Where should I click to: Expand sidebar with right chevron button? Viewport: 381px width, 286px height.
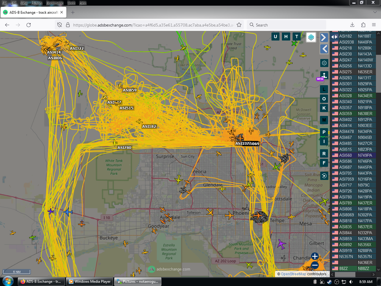tap(324, 37)
